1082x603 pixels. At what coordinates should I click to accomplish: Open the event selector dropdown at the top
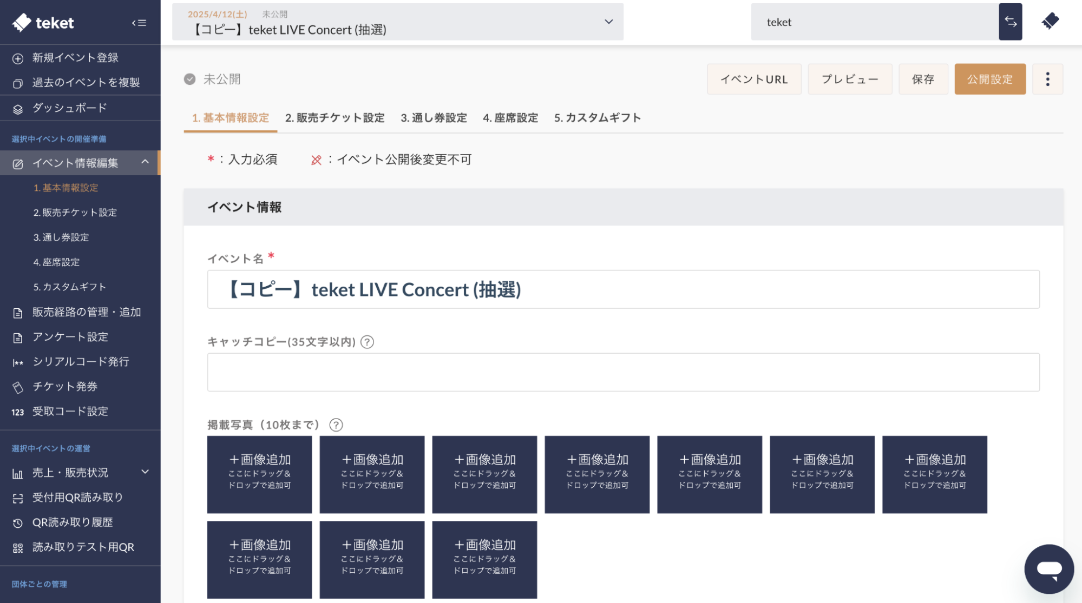(x=609, y=22)
